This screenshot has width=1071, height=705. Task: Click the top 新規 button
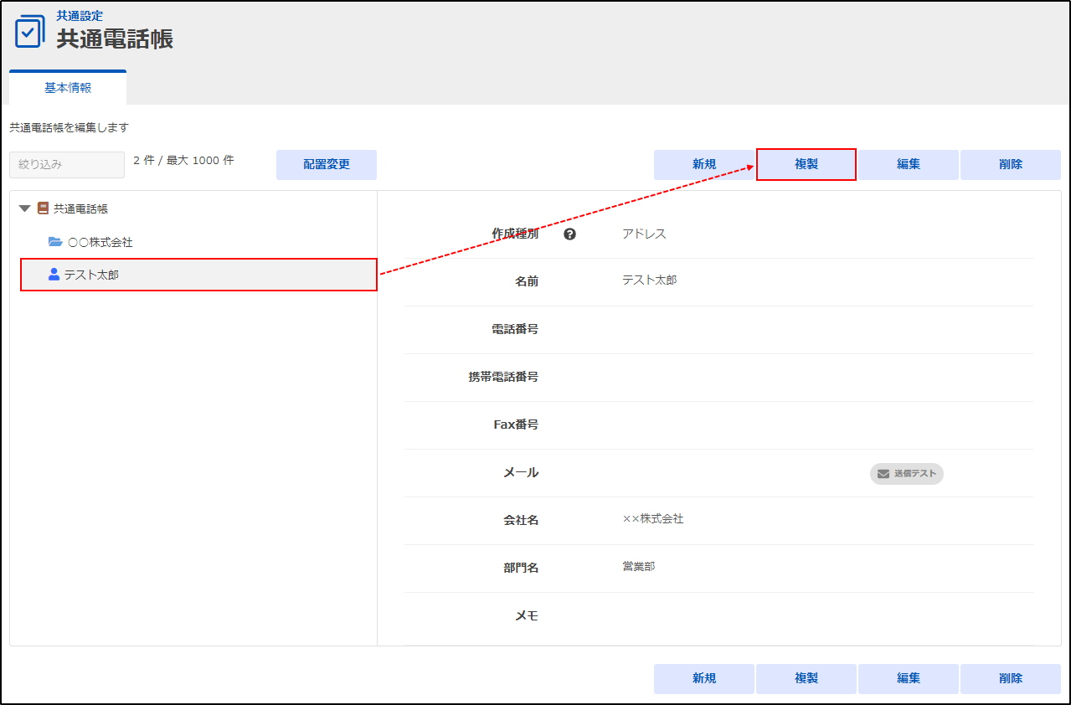(703, 165)
